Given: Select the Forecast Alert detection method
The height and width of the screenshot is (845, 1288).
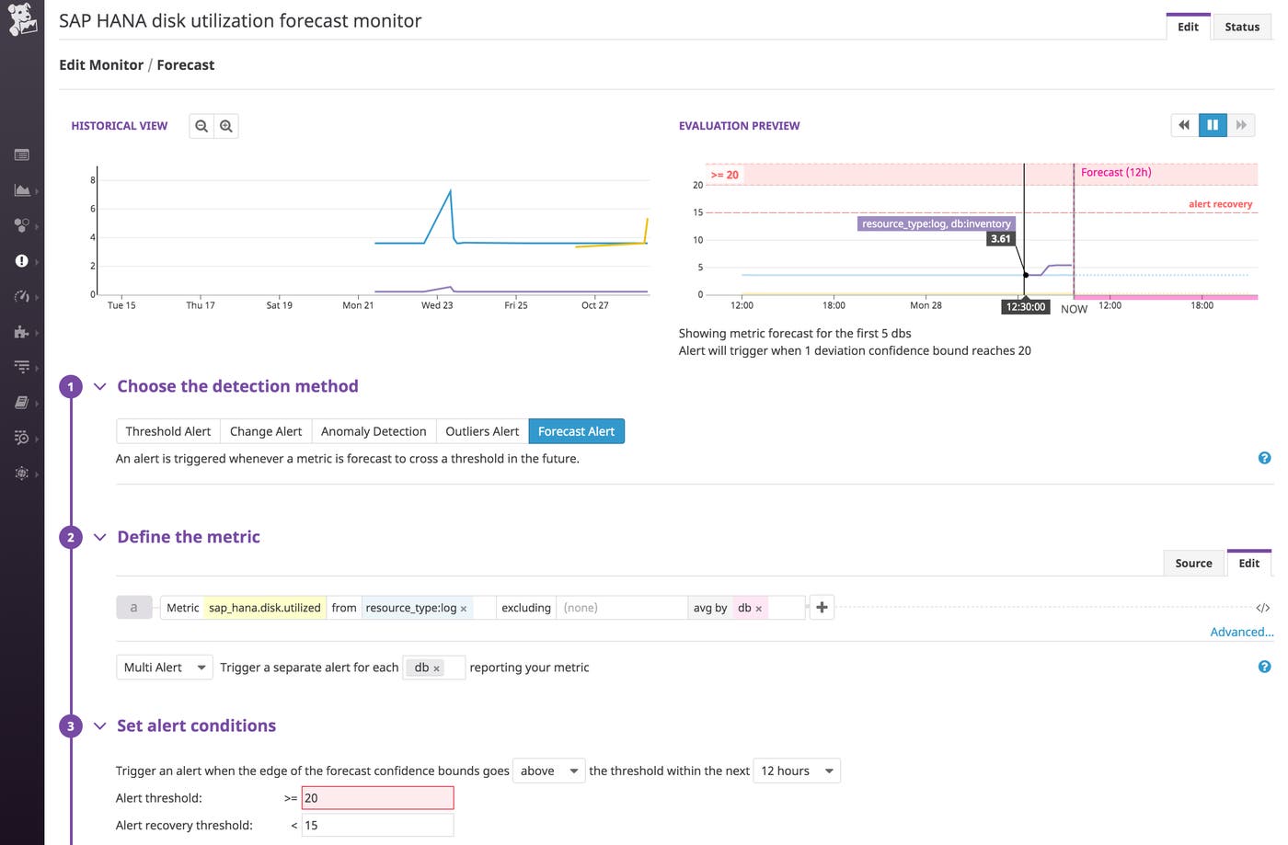Looking at the screenshot, I should (577, 430).
